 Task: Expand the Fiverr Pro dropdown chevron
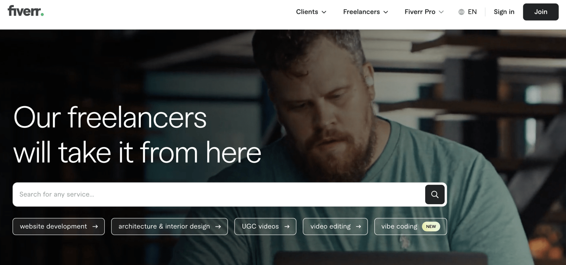coord(441,12)
